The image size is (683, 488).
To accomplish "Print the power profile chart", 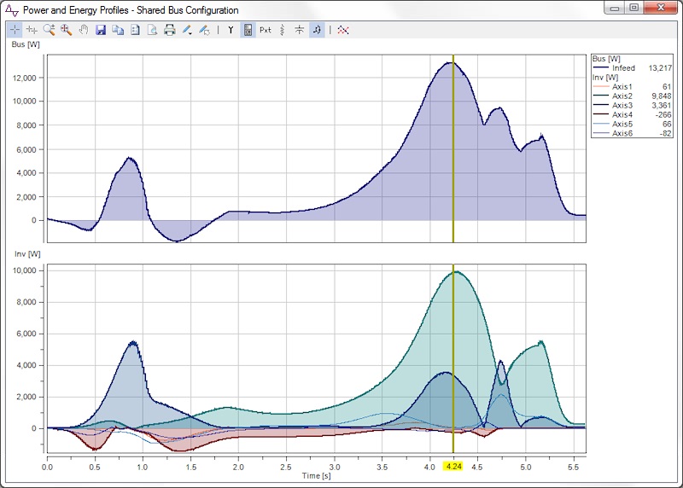I will (x=169, y=30).
